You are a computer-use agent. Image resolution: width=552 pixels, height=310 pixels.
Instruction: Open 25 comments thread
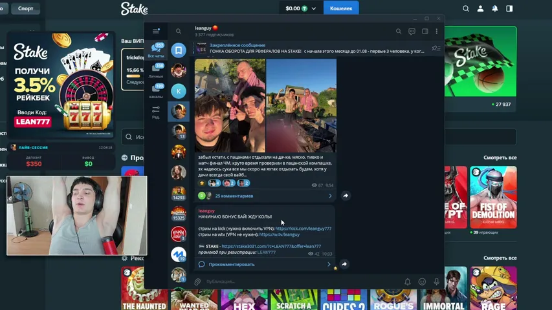(x=234, y=196)
